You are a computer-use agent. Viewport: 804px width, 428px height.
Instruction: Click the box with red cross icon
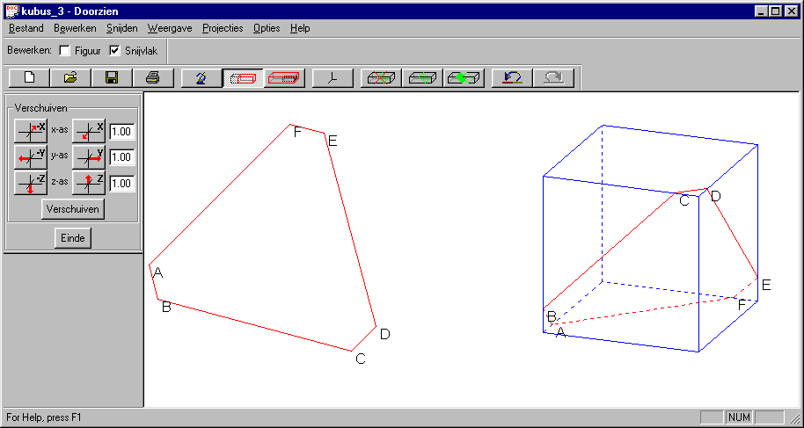(382, 78)
